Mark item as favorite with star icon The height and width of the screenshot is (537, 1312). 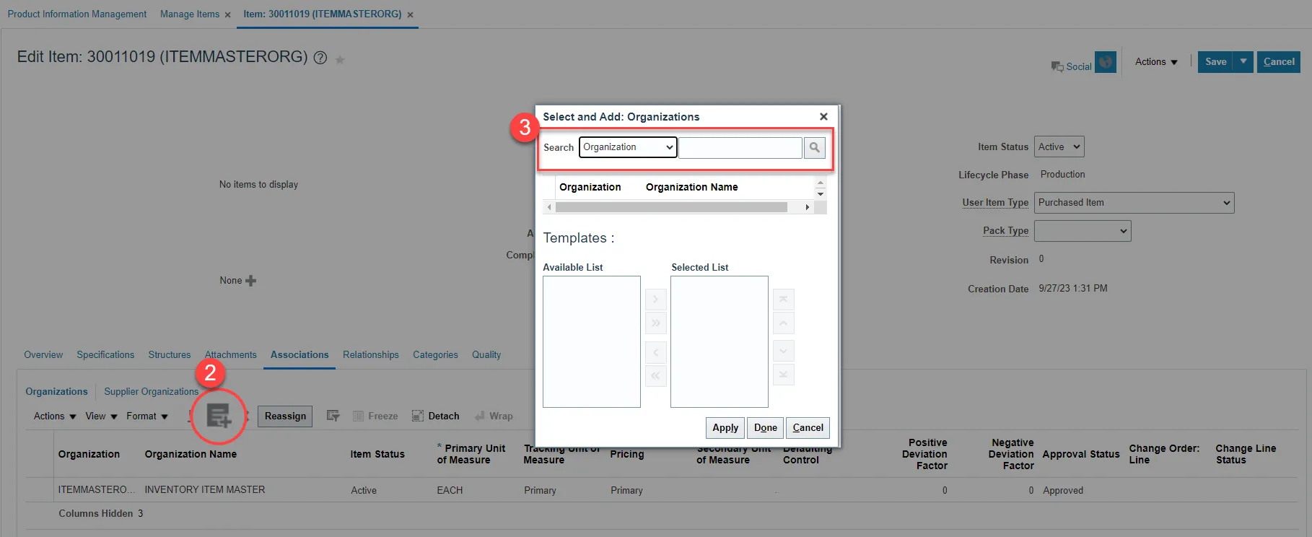point(340,60)
